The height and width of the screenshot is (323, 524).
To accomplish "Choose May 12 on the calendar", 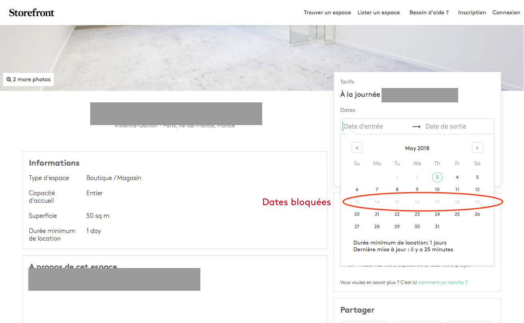I will tap(477, 190).
